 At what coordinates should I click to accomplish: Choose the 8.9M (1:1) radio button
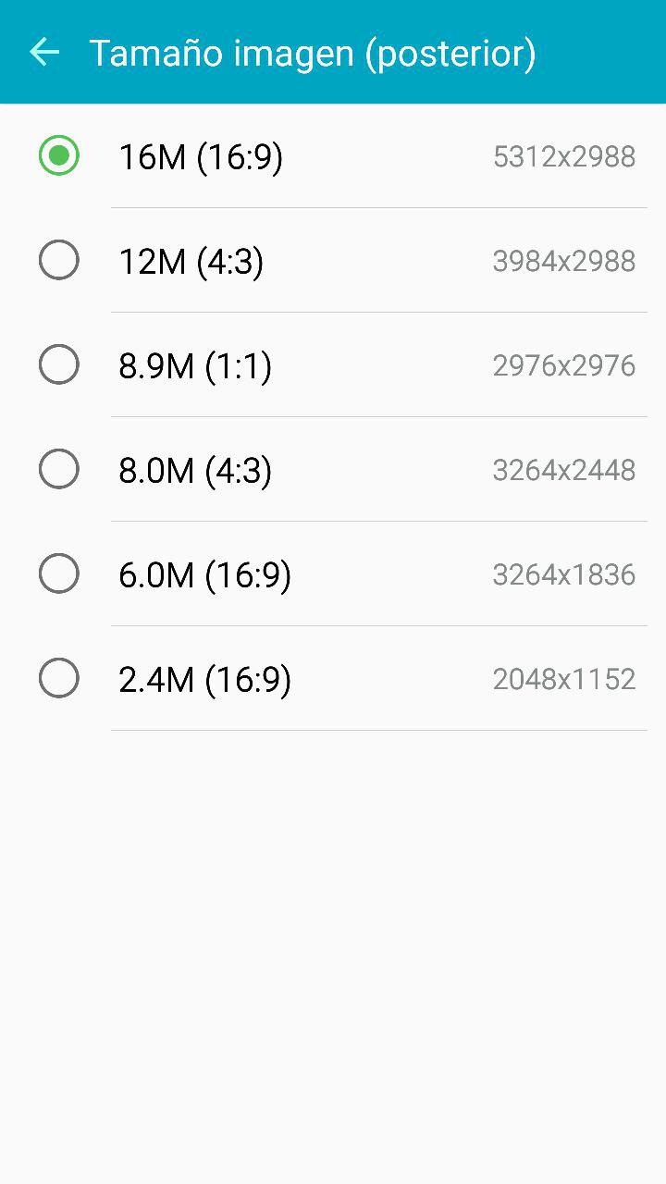(x=59, y=364)
